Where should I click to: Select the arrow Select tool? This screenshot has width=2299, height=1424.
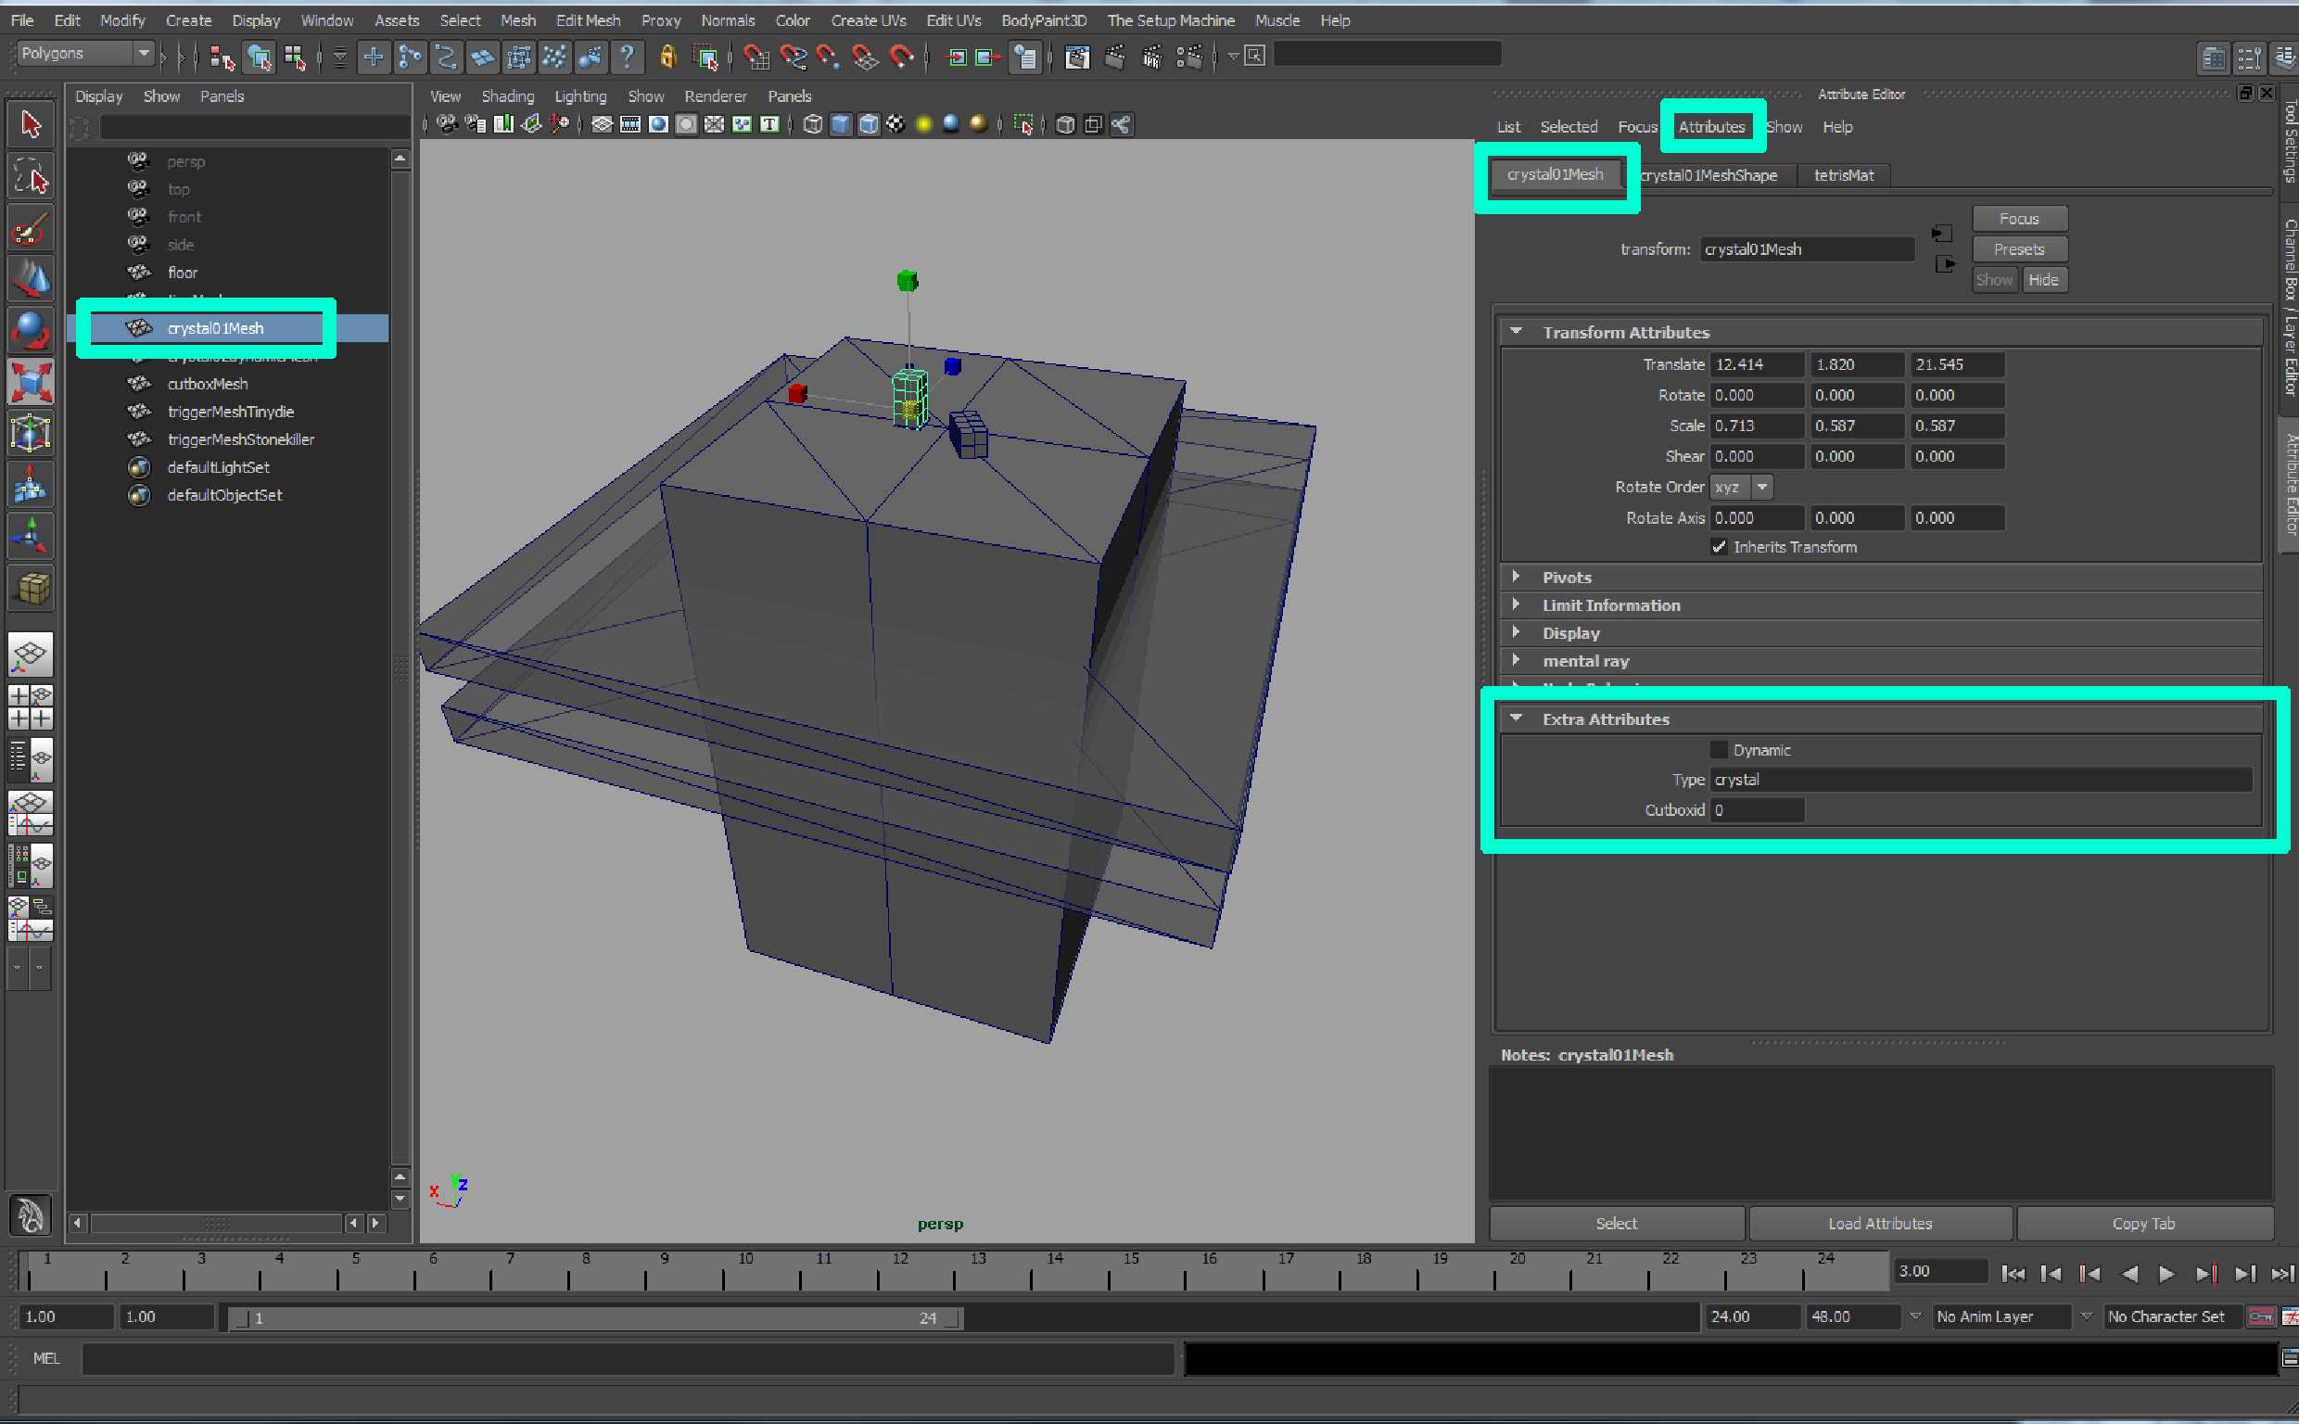pyautogui.click(x=30, y=124)
